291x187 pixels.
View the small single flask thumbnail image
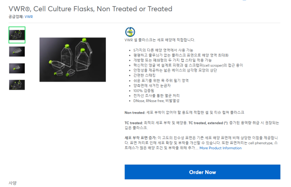(17, 68)
